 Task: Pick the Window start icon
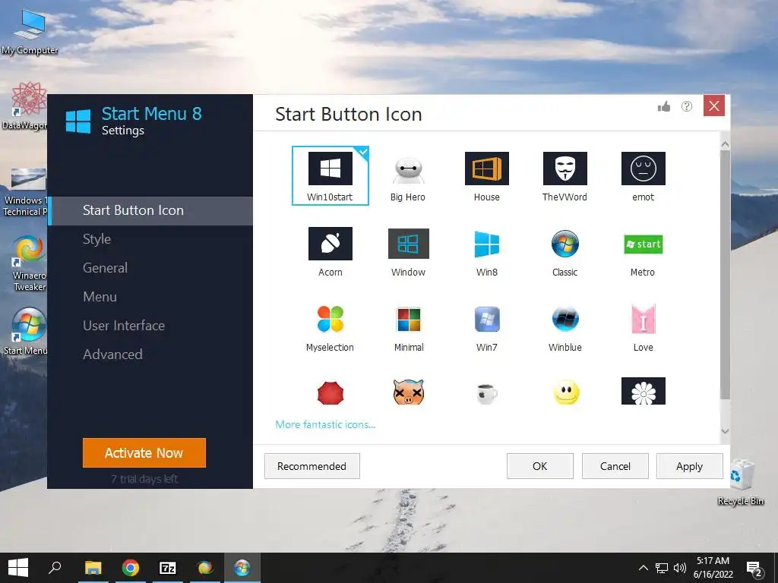coord(408,252)
